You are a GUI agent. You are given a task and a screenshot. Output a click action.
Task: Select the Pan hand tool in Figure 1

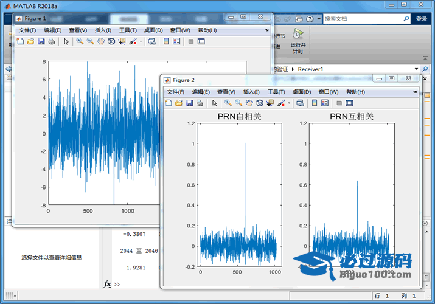click(101, 41)
